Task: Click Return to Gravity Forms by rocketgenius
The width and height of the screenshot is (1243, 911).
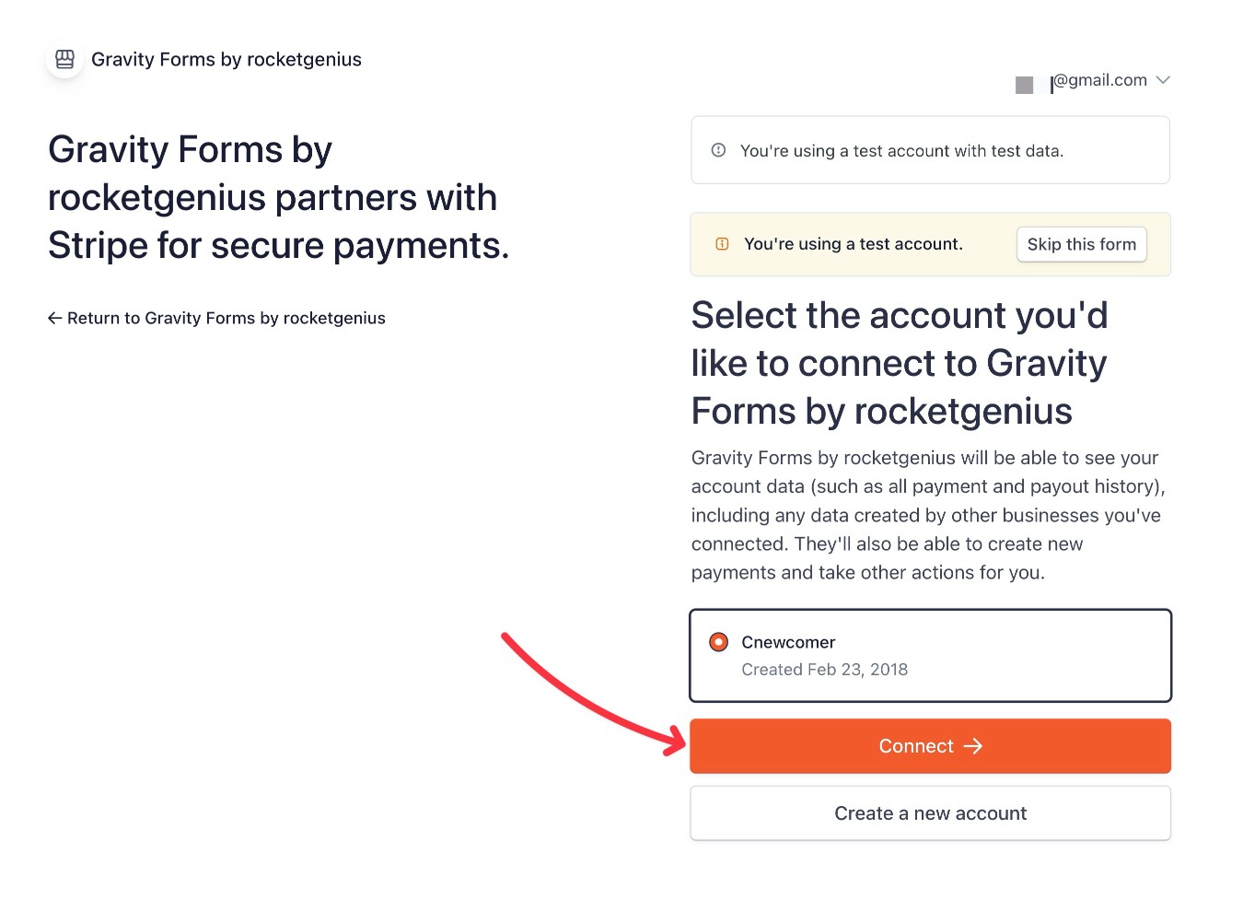Action: point(226,318)
